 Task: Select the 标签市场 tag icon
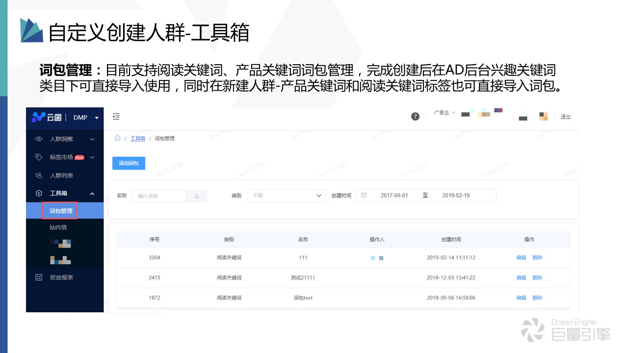click(39, 157)
